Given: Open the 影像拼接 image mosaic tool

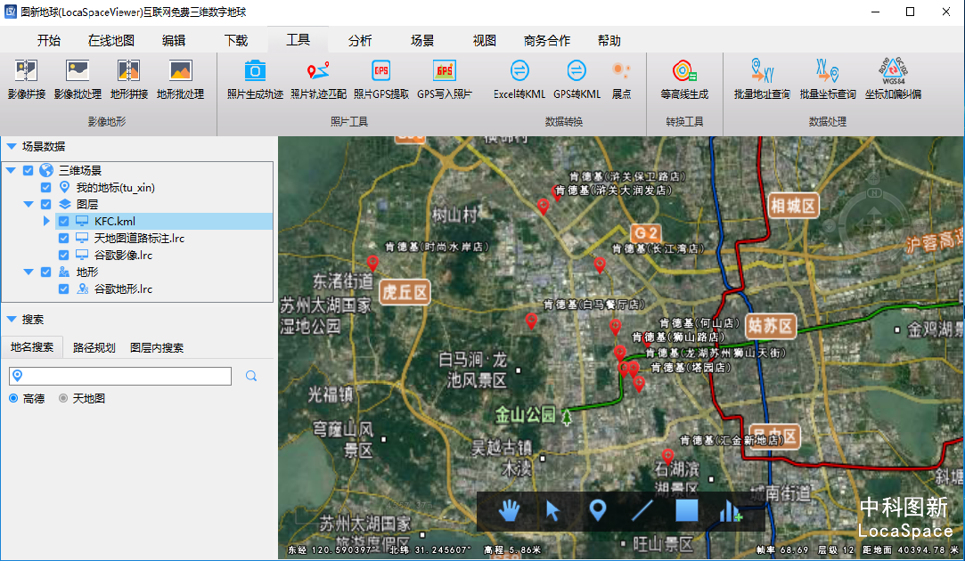Looking at the screenshot, I should tap(27, 80).
